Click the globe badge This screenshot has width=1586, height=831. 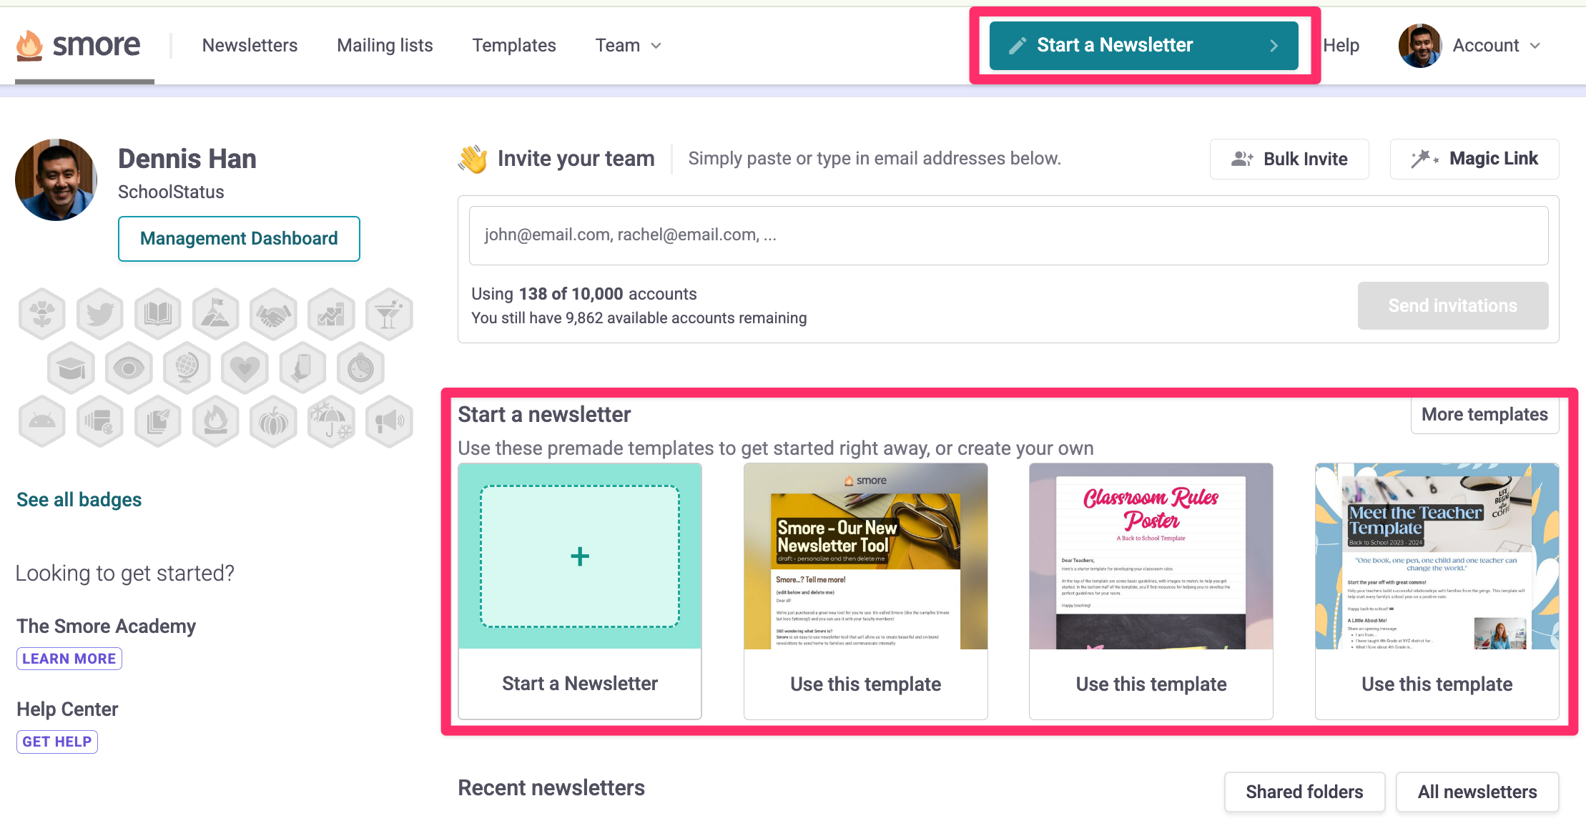pos(187,368)
